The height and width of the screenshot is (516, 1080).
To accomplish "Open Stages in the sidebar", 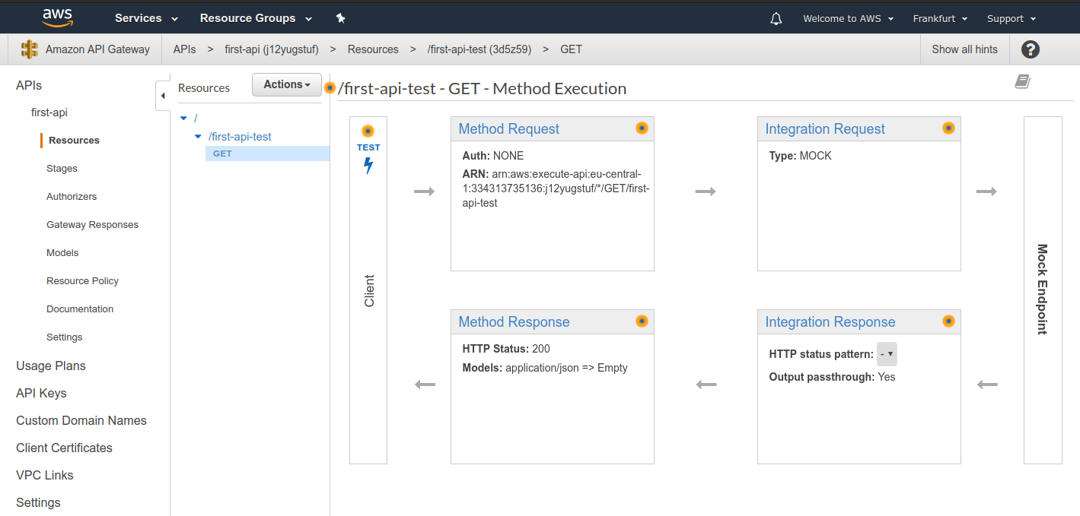I will [62, 169].
